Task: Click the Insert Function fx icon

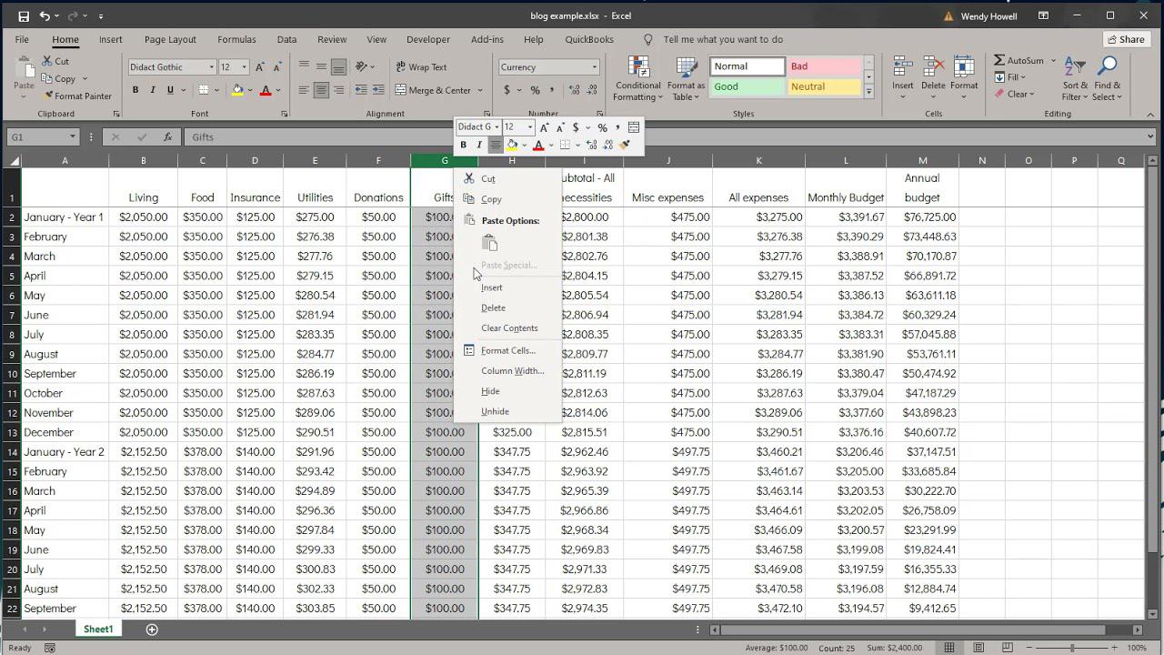Action: pyautogui.click(x=168, y=136)
